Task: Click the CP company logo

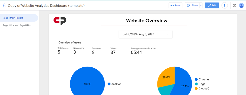Action: [x=60, y=21]
